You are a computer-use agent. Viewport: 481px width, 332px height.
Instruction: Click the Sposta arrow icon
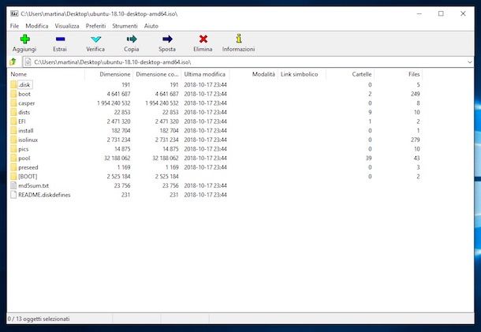coord(167,39)
